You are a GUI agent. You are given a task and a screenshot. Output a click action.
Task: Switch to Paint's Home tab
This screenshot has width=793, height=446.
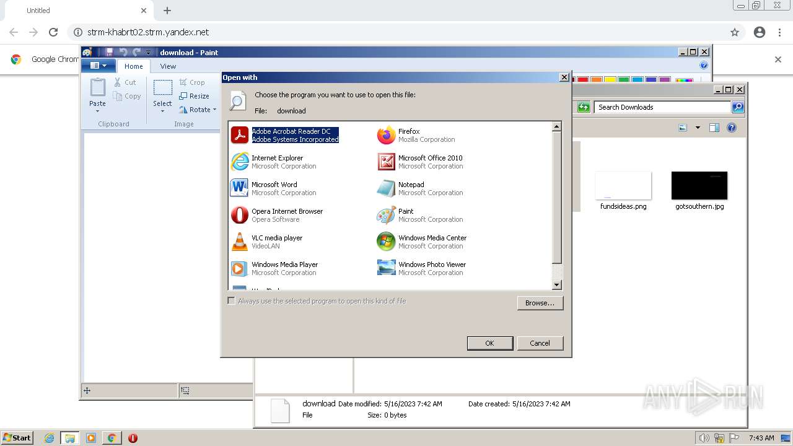point(134,66)
